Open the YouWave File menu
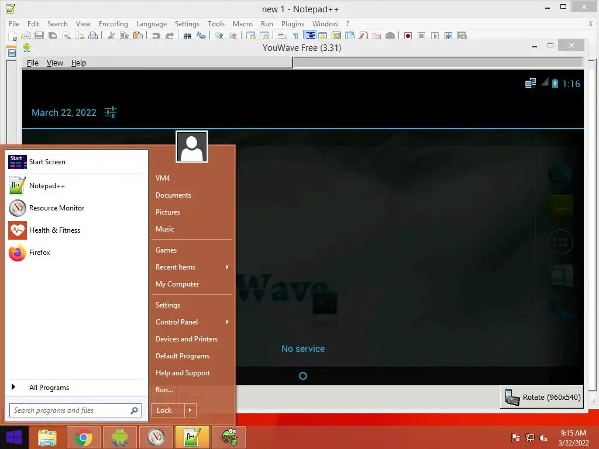The width and height of the screenshot is (599, 449). (33, 63)
